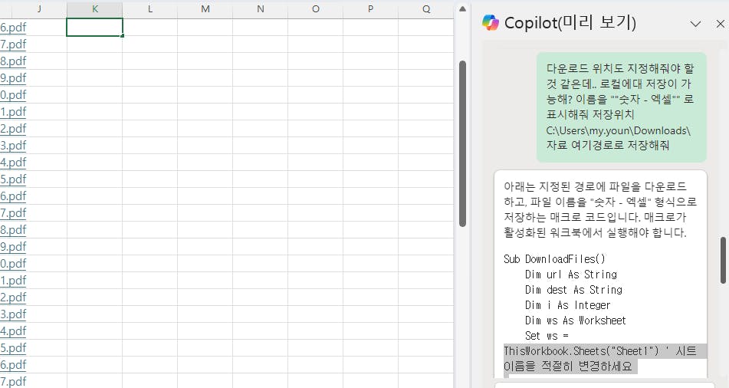Select column O header

click(x=315, y=9)
